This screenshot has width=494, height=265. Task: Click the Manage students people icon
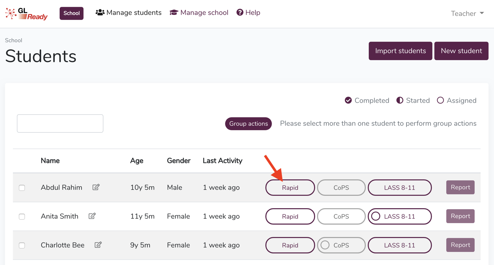(100, 13)
